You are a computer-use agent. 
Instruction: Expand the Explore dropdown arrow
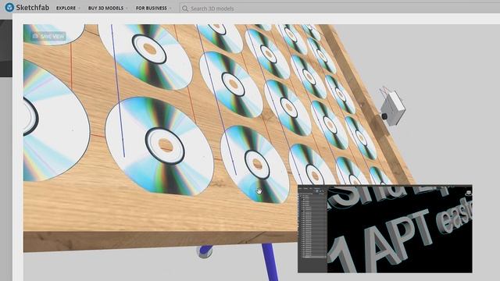coord(79,8)
